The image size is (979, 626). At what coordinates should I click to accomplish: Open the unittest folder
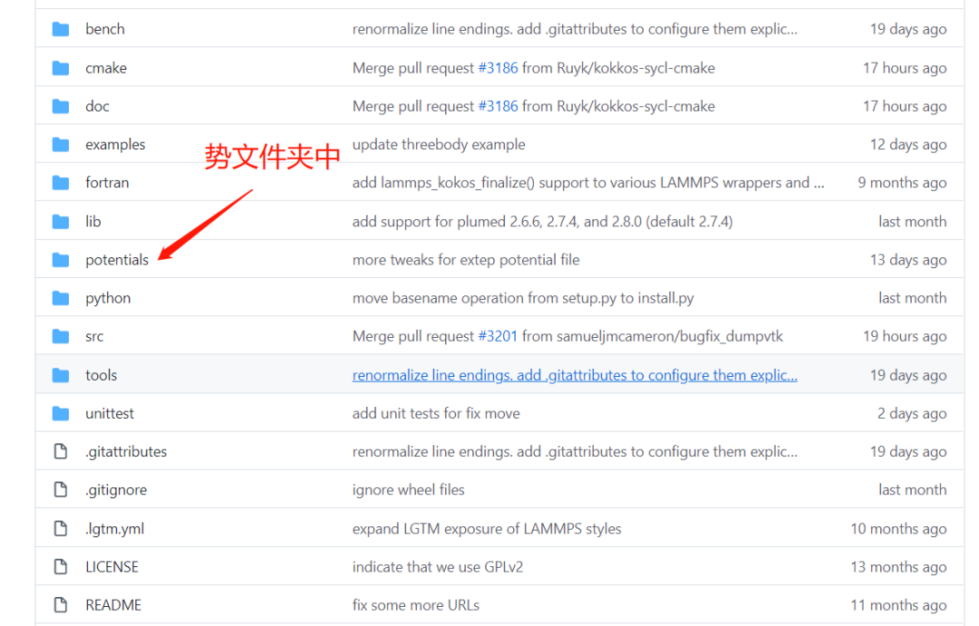tap(109, 413)
